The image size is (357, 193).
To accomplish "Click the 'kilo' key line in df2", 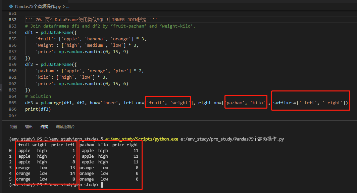I will (x=71, y=77).
